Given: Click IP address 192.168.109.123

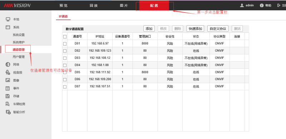Looking at the screenshot, I should [100, 51].
